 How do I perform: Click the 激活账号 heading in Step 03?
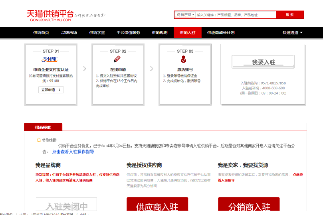tap(185, 69)
